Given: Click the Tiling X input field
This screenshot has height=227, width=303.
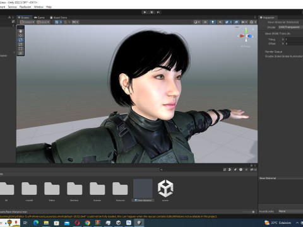Looking at the screenshot, I should (294, 39).
